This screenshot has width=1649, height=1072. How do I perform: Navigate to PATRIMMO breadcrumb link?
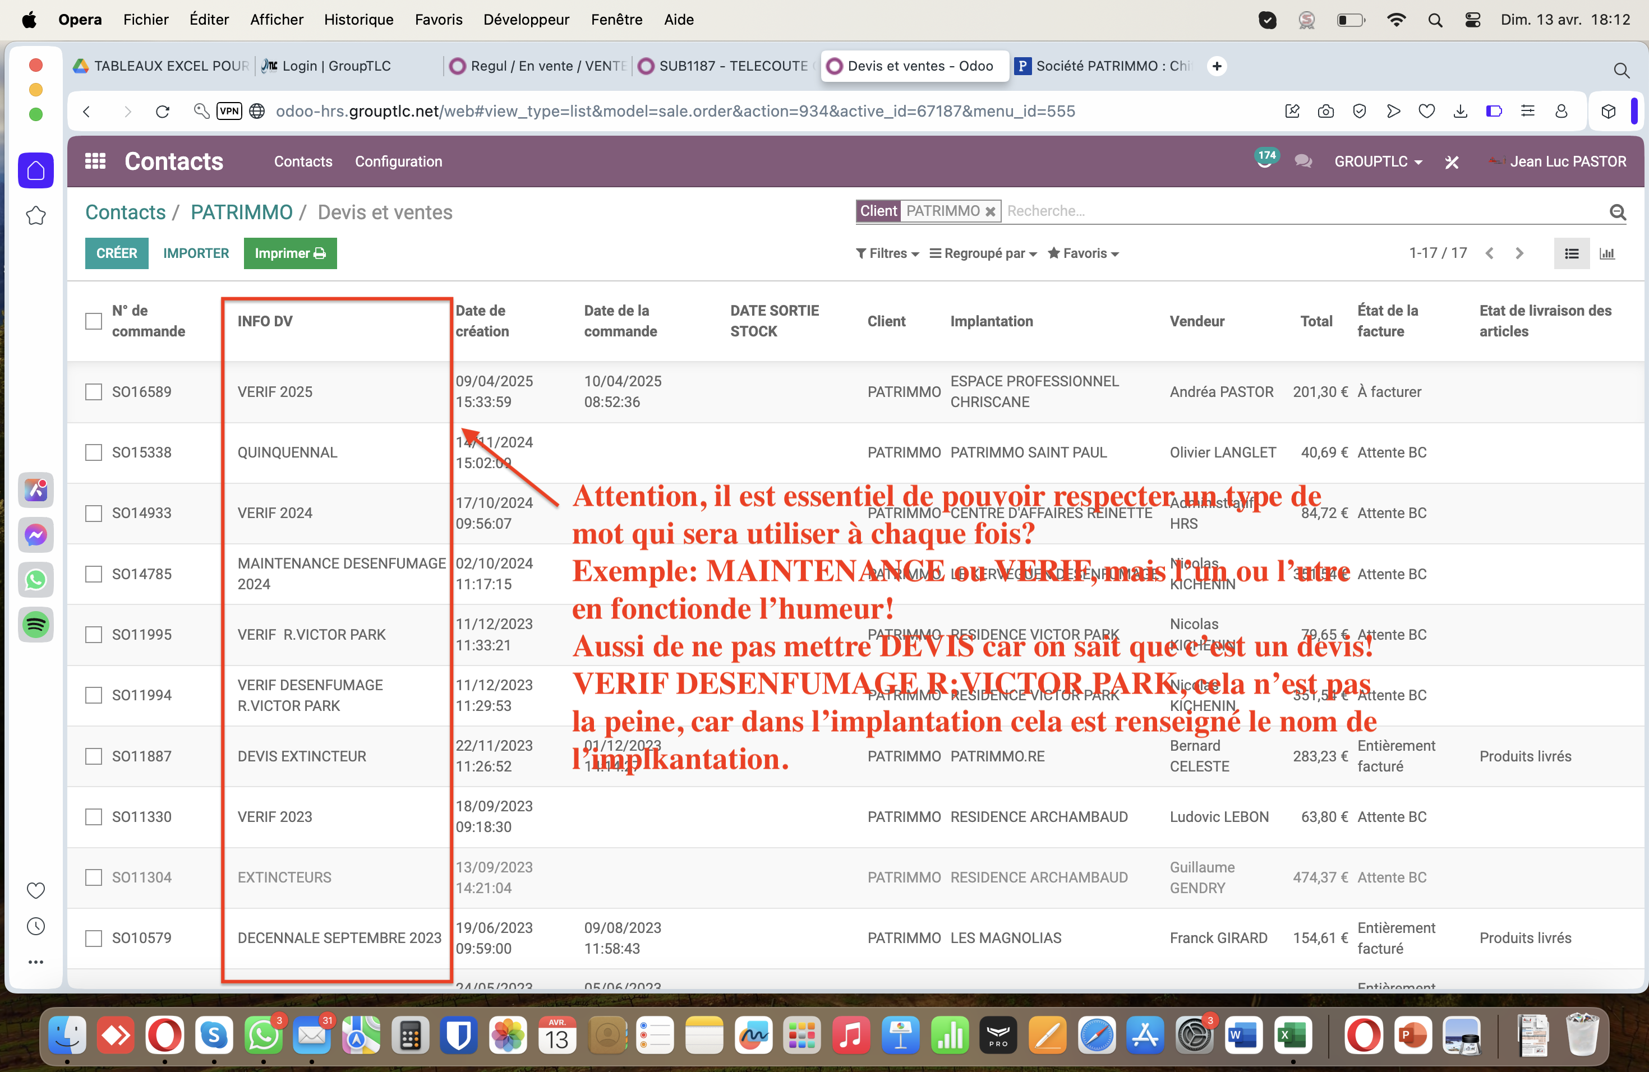(x=241, y=212)
